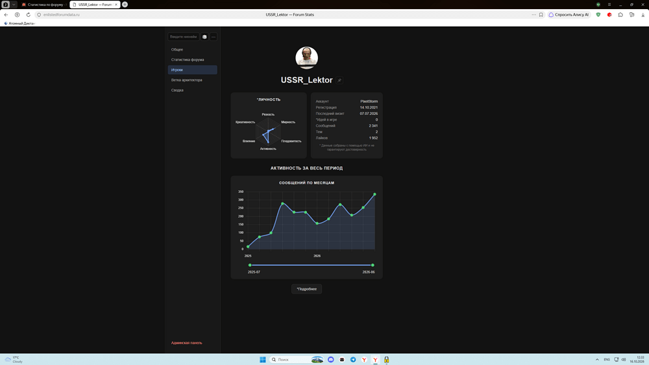Image resolution: width=649 pixels, height=365 pixels.
Task: Click the USSR_Lektor profile avatar
Action: click(307, 58)
